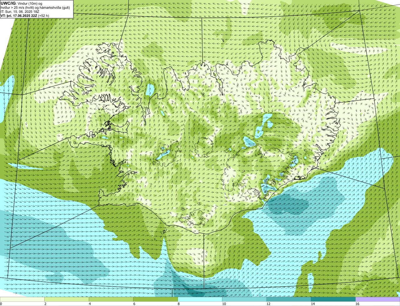This screenshot has width=400, height=306.
Task: Click the legend label '2'
Action: click(45, 304)
